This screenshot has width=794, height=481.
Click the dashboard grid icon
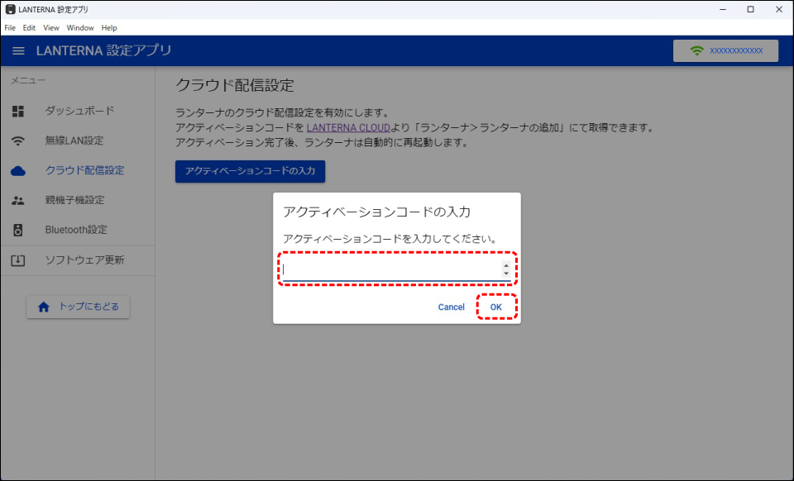(18, 111)
